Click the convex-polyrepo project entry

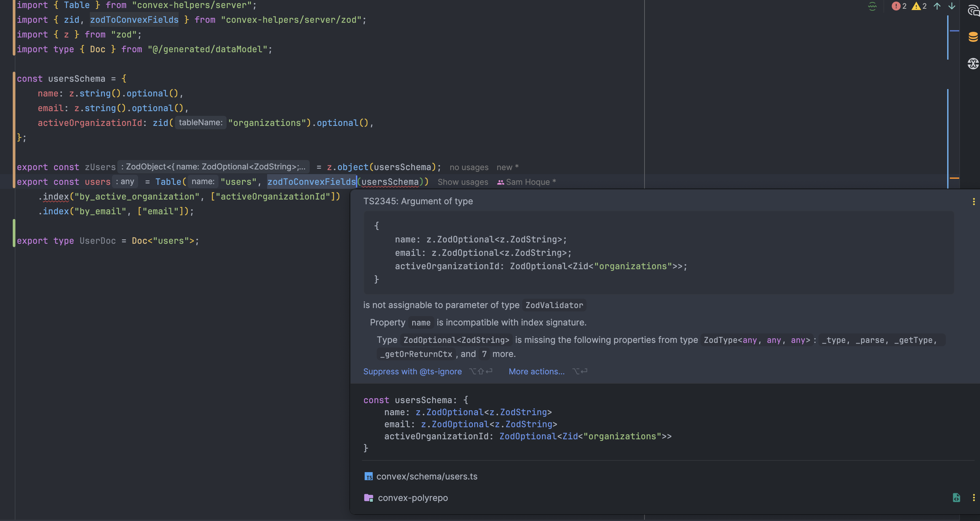coord(412,498)
